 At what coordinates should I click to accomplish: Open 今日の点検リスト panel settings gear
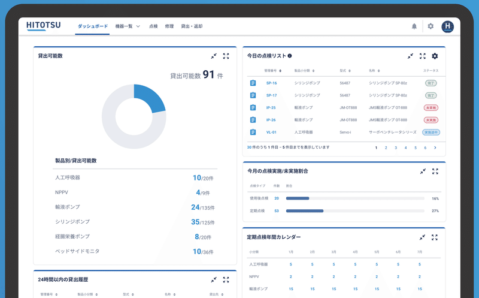click(x=435, y=56)
